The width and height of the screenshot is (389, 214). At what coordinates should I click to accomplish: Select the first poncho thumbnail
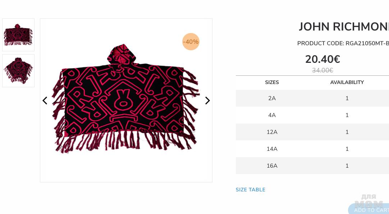tap(18, 35)
